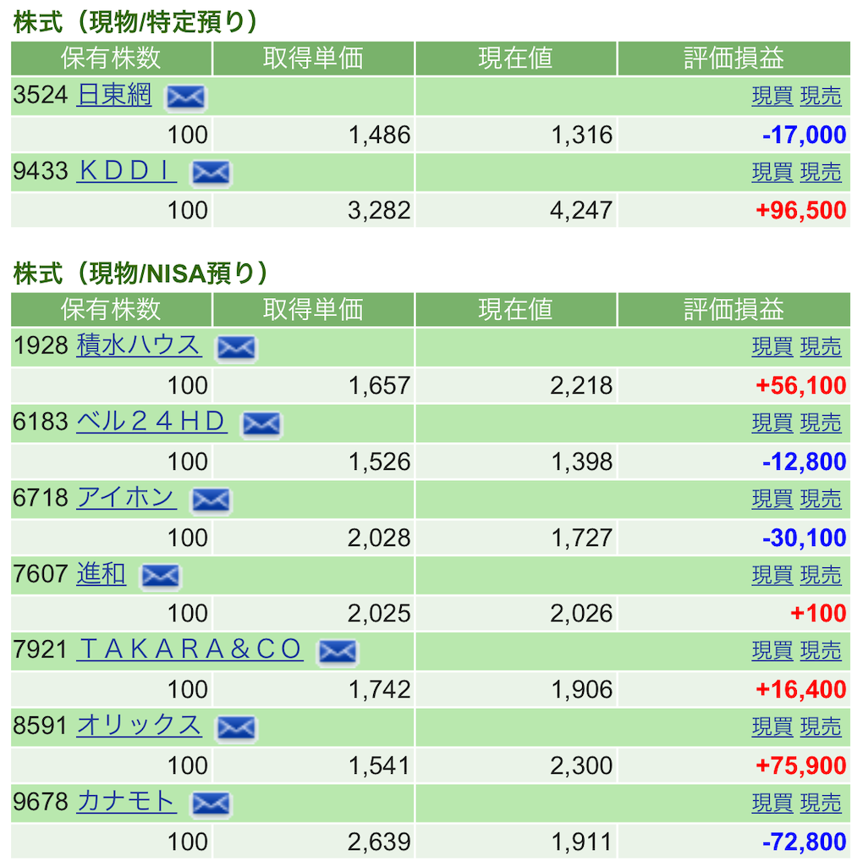Click 現売 for 積水ハウス

821,347
